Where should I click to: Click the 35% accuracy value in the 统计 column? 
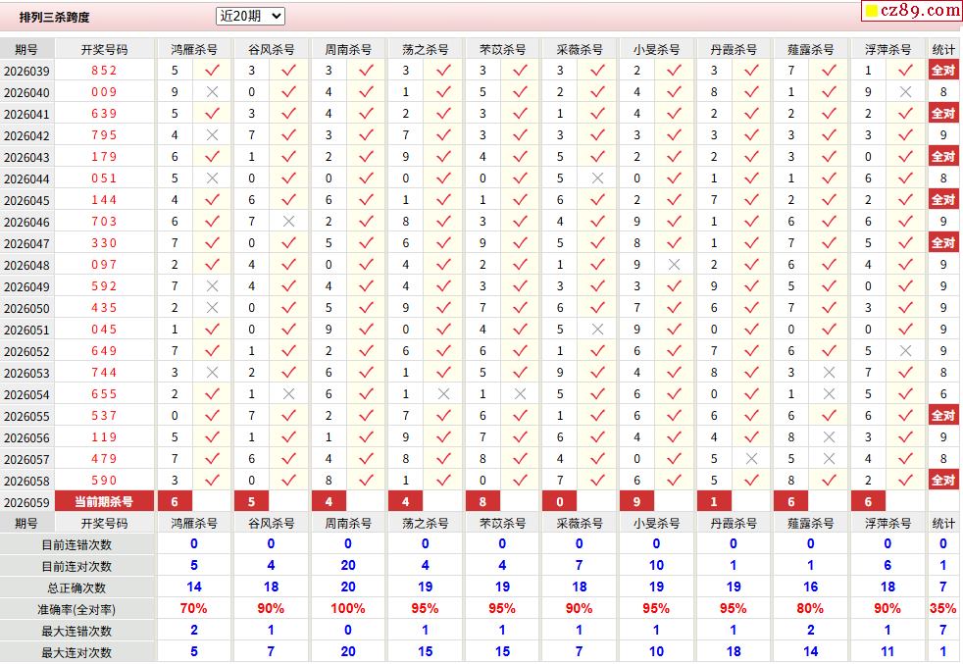943,609
